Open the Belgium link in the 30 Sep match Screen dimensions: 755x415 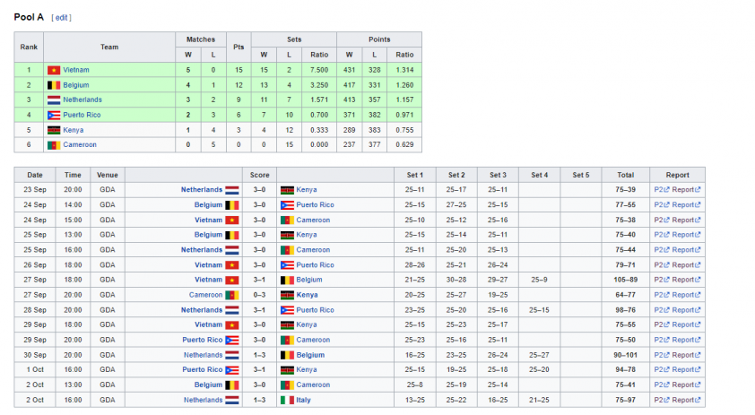click(310, 355)
